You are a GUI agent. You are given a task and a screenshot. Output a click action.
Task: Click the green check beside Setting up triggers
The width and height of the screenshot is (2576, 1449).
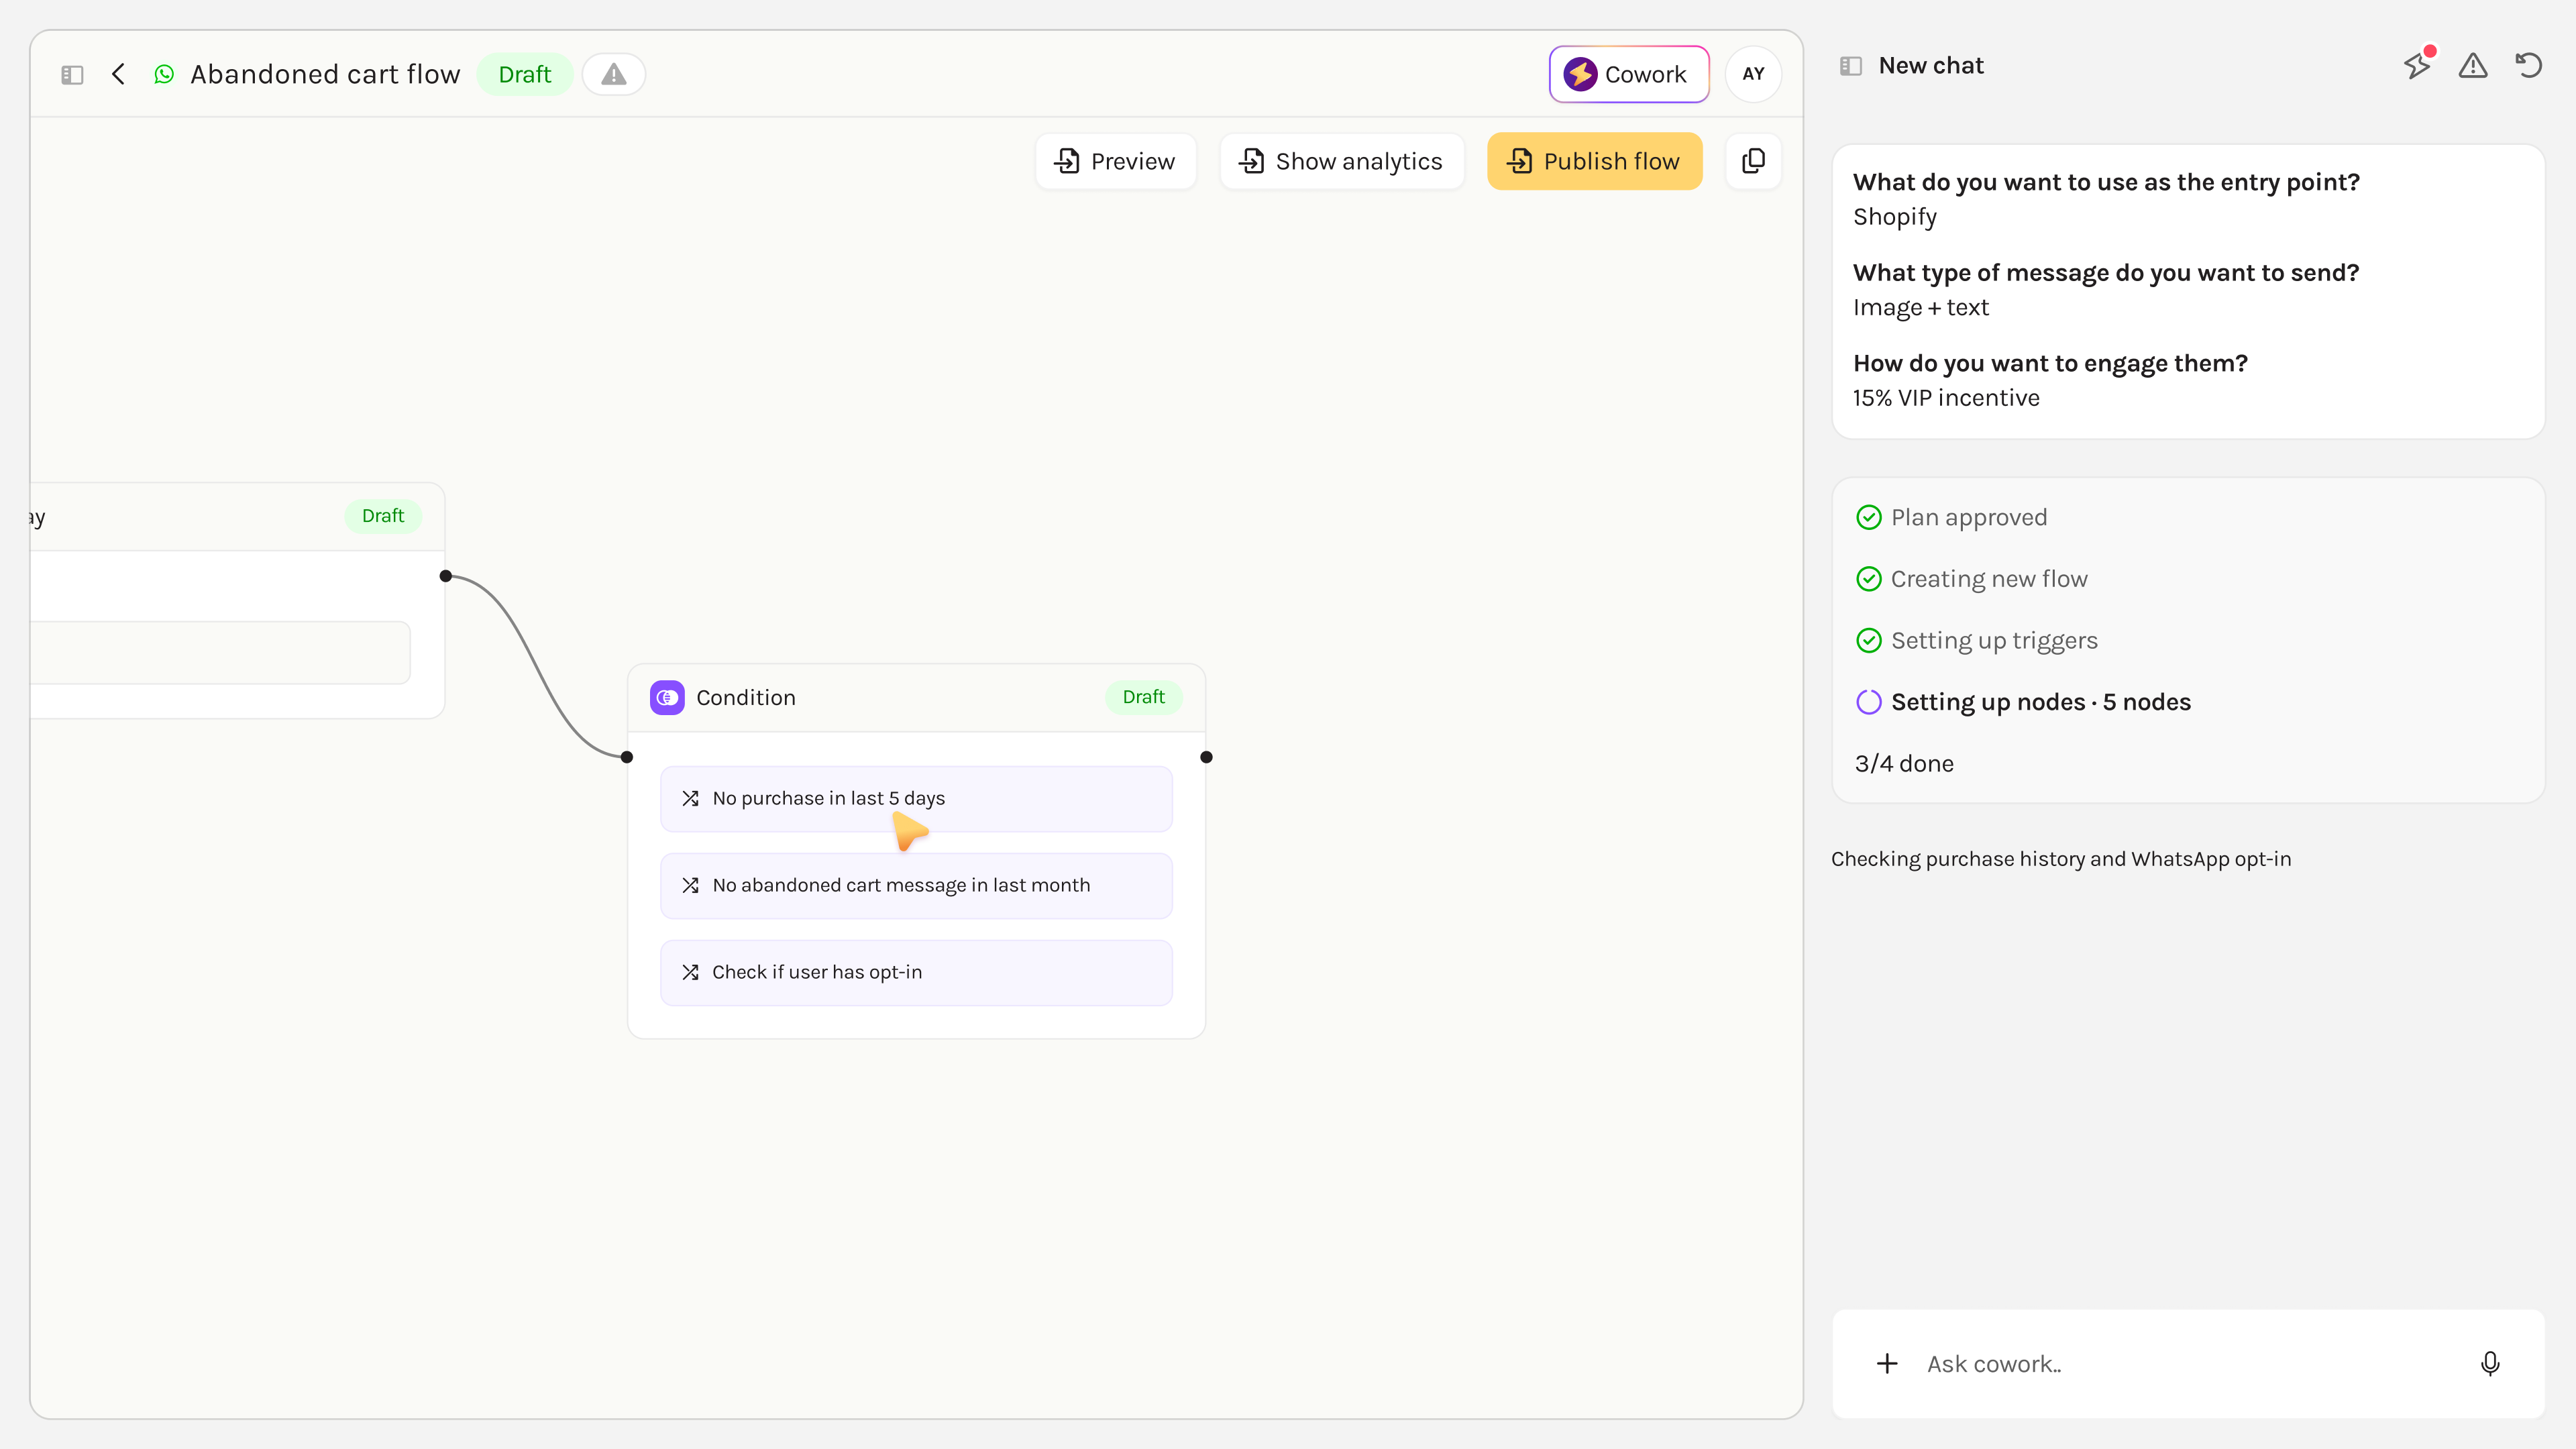pyautogui.click(x=1869, y=641)
